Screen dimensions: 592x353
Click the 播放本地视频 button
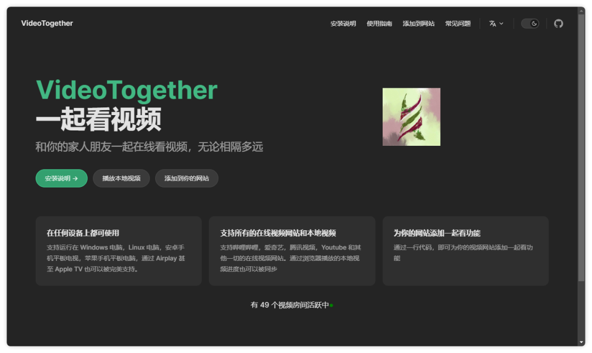point(121,178)
